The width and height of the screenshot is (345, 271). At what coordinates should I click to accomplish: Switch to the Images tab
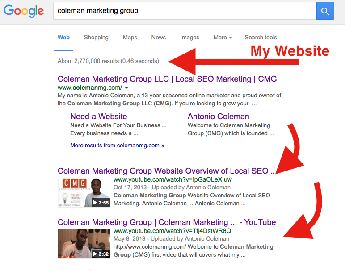point(189,38)
